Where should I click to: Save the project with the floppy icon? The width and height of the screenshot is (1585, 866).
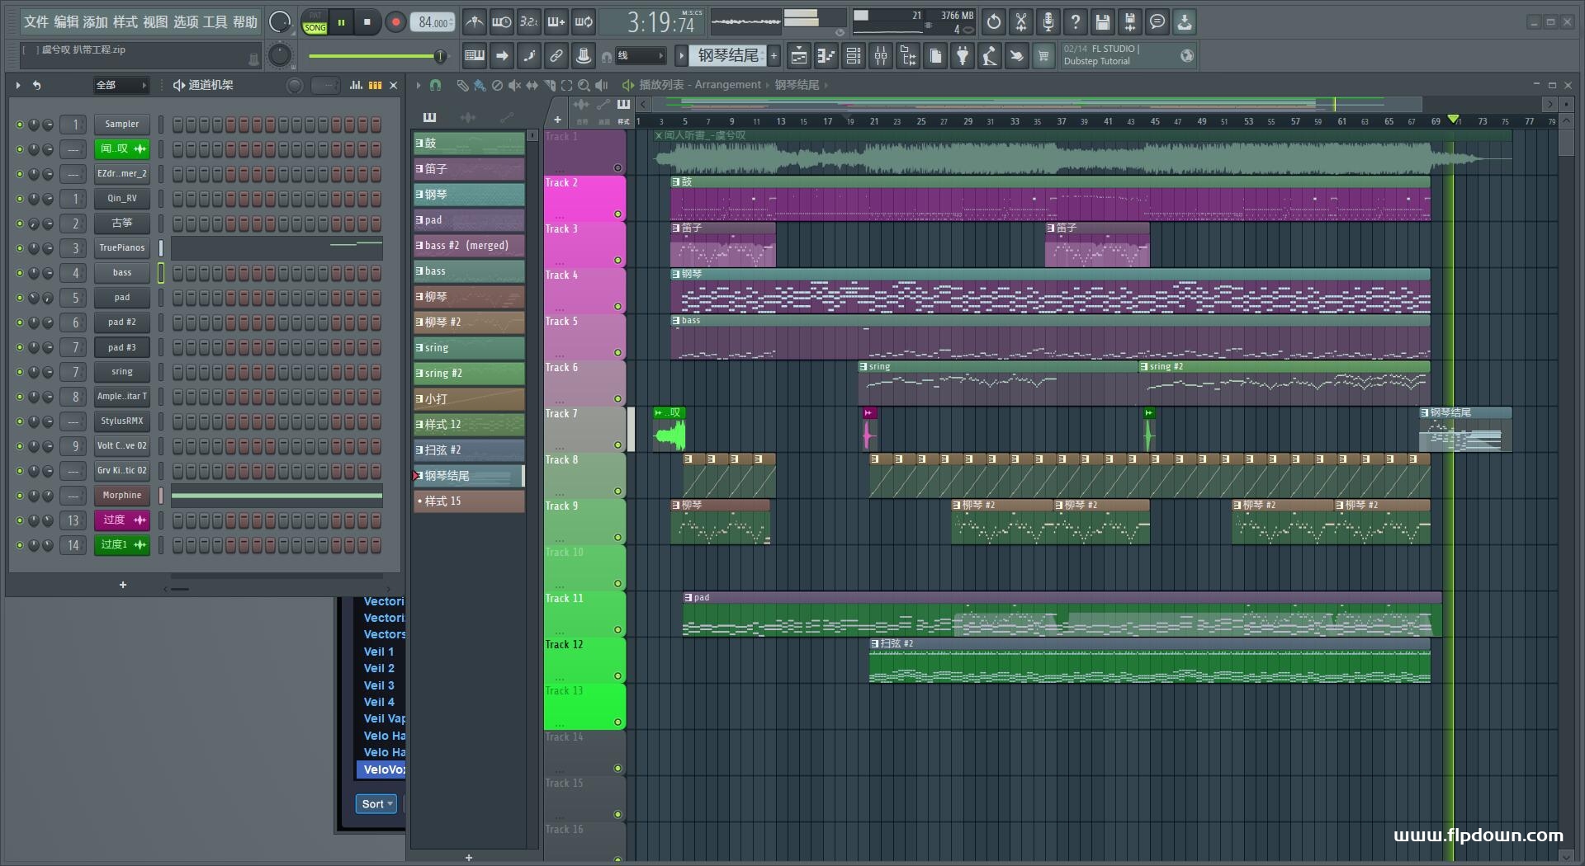(1103, 22)
